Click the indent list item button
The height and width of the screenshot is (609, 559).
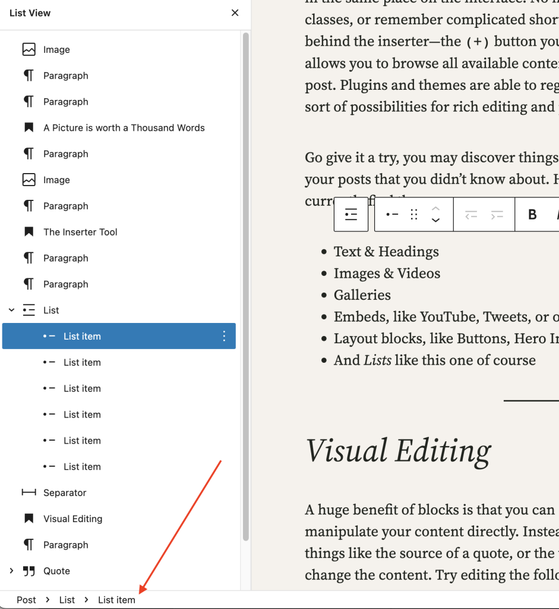tap(497, 215)
